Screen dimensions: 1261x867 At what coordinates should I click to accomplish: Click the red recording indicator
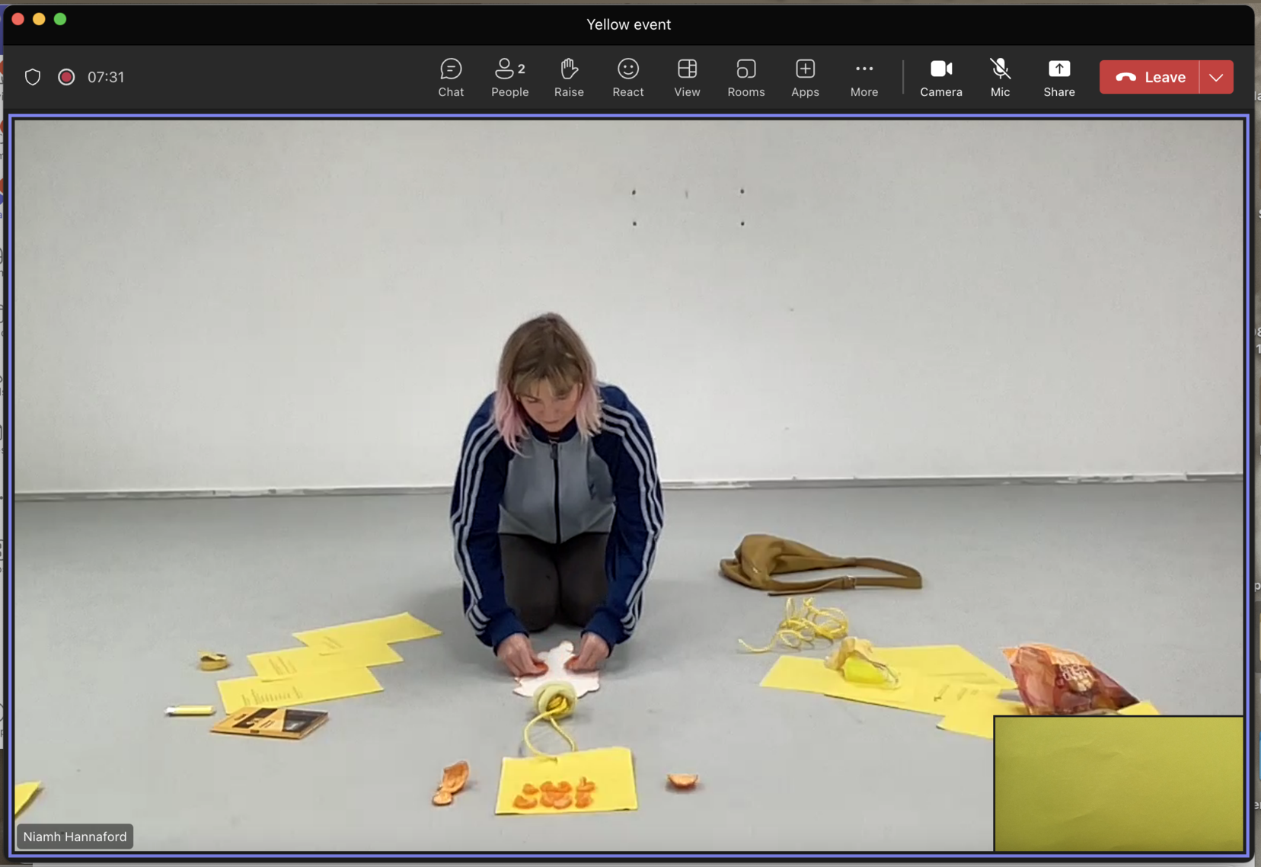click(x=66, y=77)
